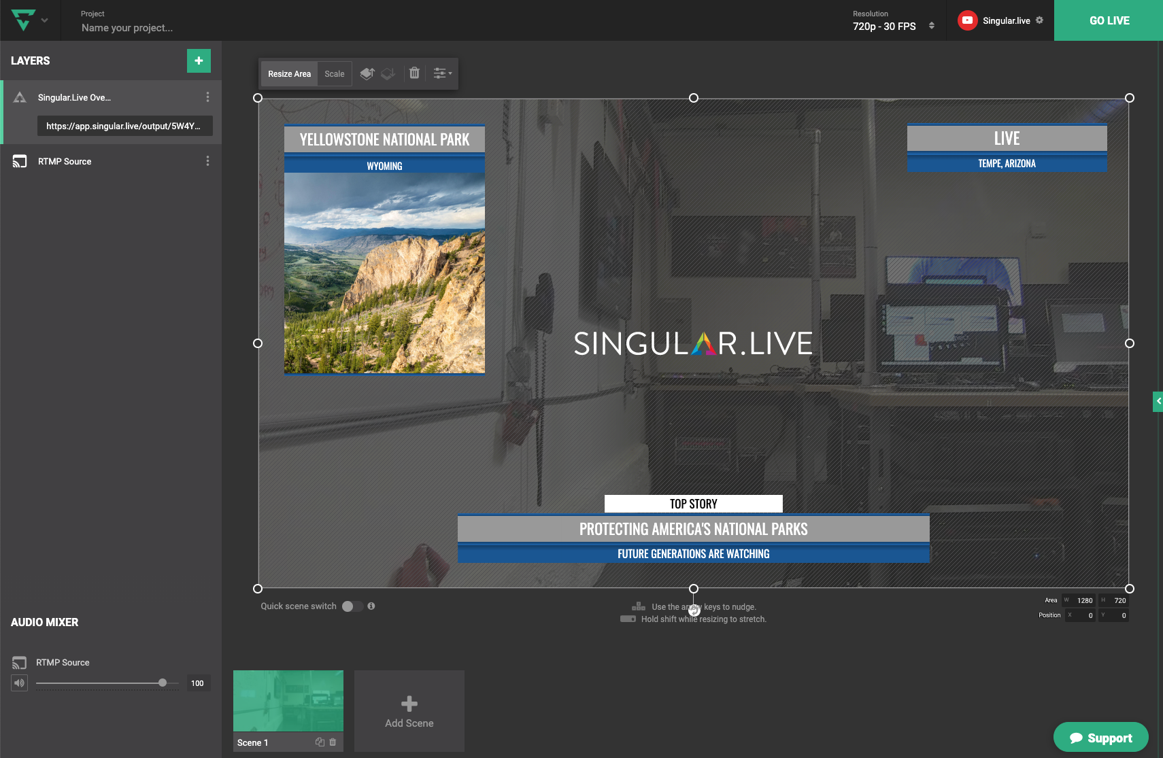Open options menu for RTMP Source layer
This screenshot has width=1163, height=758.
(207, 161)
